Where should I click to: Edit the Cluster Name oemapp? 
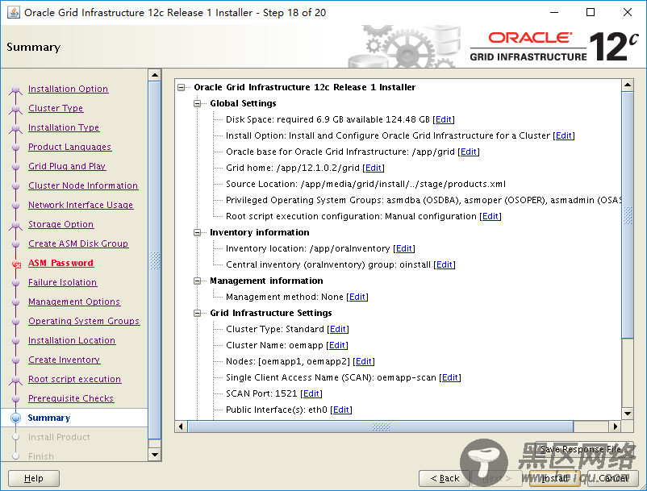point(337,345)
